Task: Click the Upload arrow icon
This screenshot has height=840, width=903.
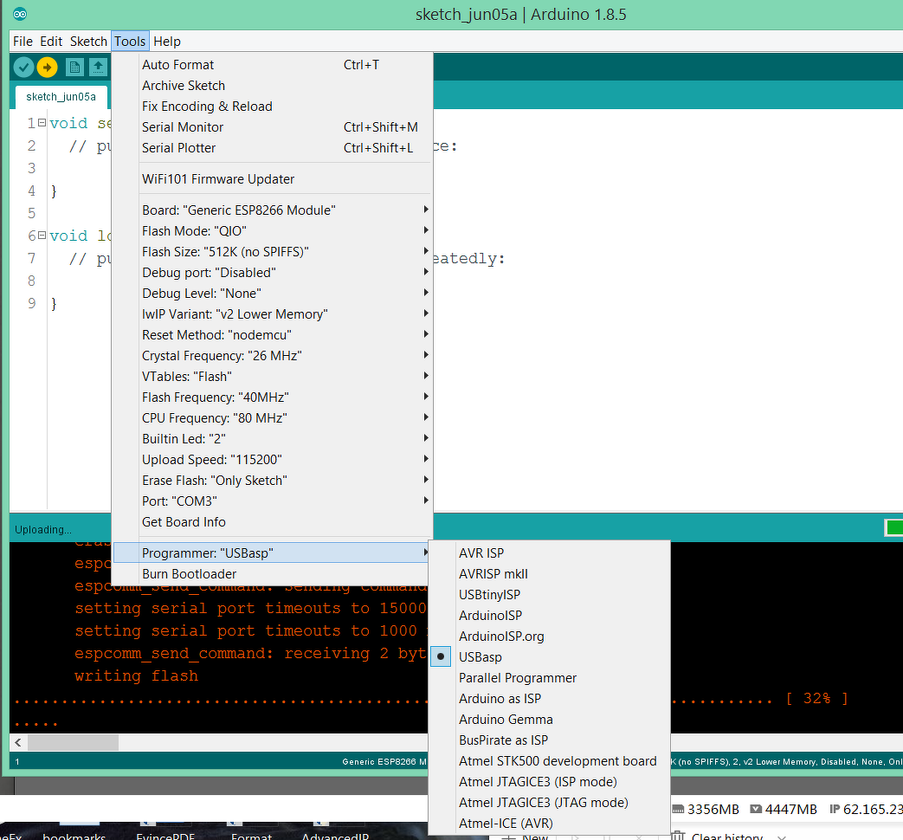Action: (48, 68)
